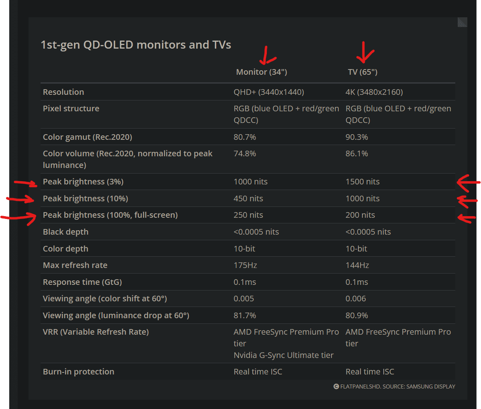Click the 90.3% color gamut value
Screen dimensions: 481x409
(356, 137)
